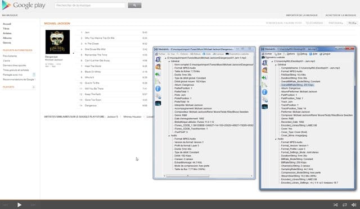
Task: Collapse the Audio node in the iTunes-path MediaInfo tree
Action: 169,136
